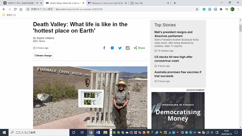The height and width of the screenshot is (136, 242).
Task: Open Chrome's three-dot menu
Action: (238, 9)
